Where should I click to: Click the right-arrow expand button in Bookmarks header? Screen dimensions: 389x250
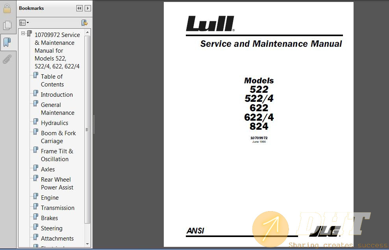[x=87, y=8]
